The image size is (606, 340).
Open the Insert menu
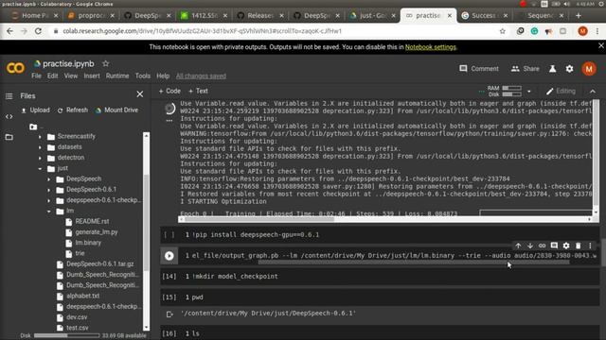pyautogui.click(x=92, y=76)
